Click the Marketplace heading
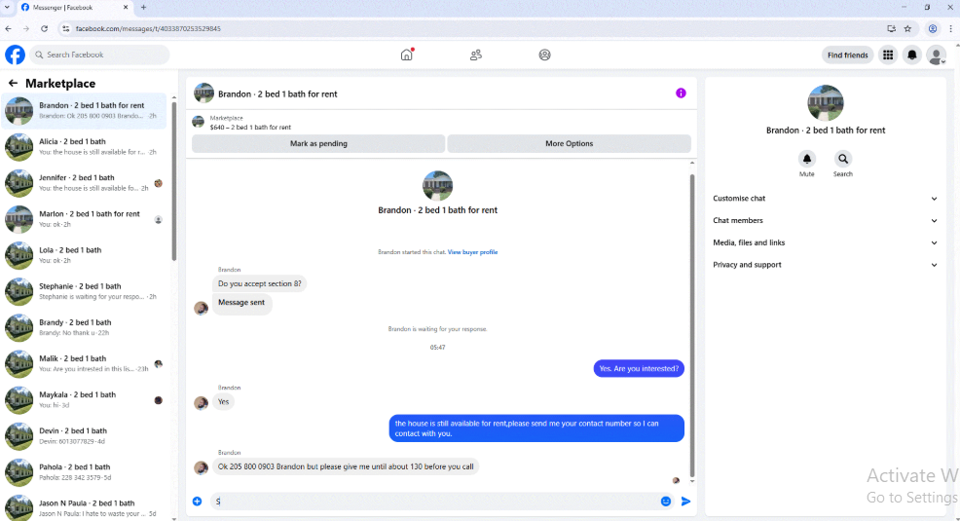The height and width of the screenshot is (521, 960). click(60, 83)
